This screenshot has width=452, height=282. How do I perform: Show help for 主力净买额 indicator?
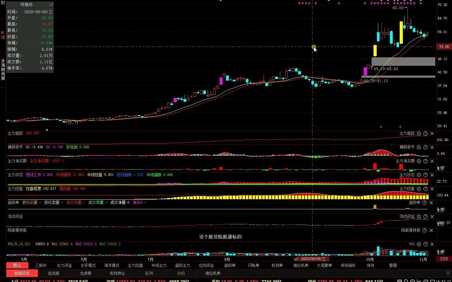point(426,161)
